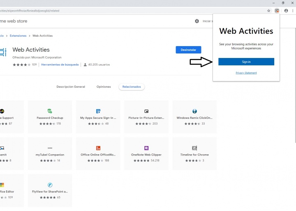
Task: Click the Web Activities page heading
Action: coord(31,49)
